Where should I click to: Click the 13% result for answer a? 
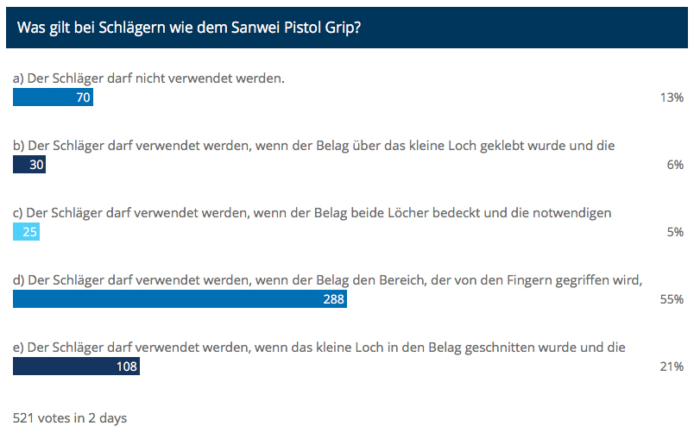coord(672,97)
